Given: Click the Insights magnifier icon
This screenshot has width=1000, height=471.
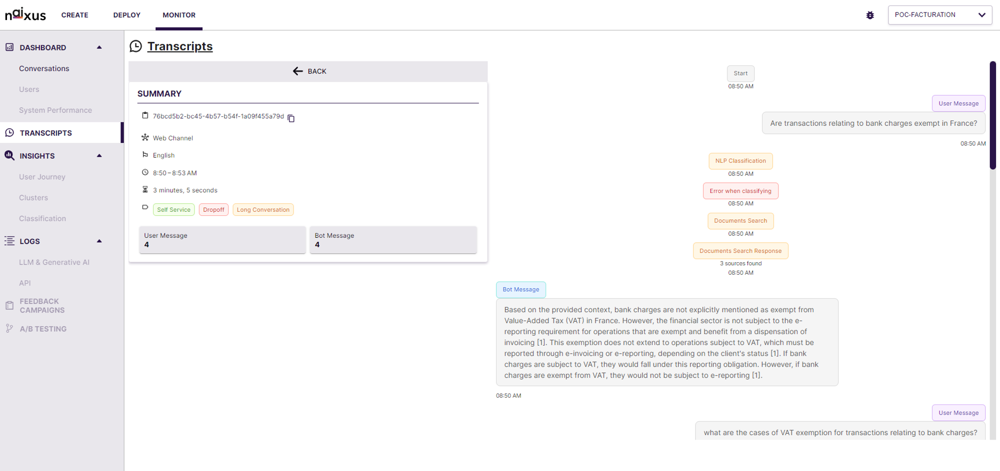Looking at the screenshot, I should [9, 155].
